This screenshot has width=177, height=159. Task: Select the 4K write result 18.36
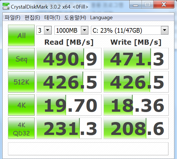(x=136, y=105)
